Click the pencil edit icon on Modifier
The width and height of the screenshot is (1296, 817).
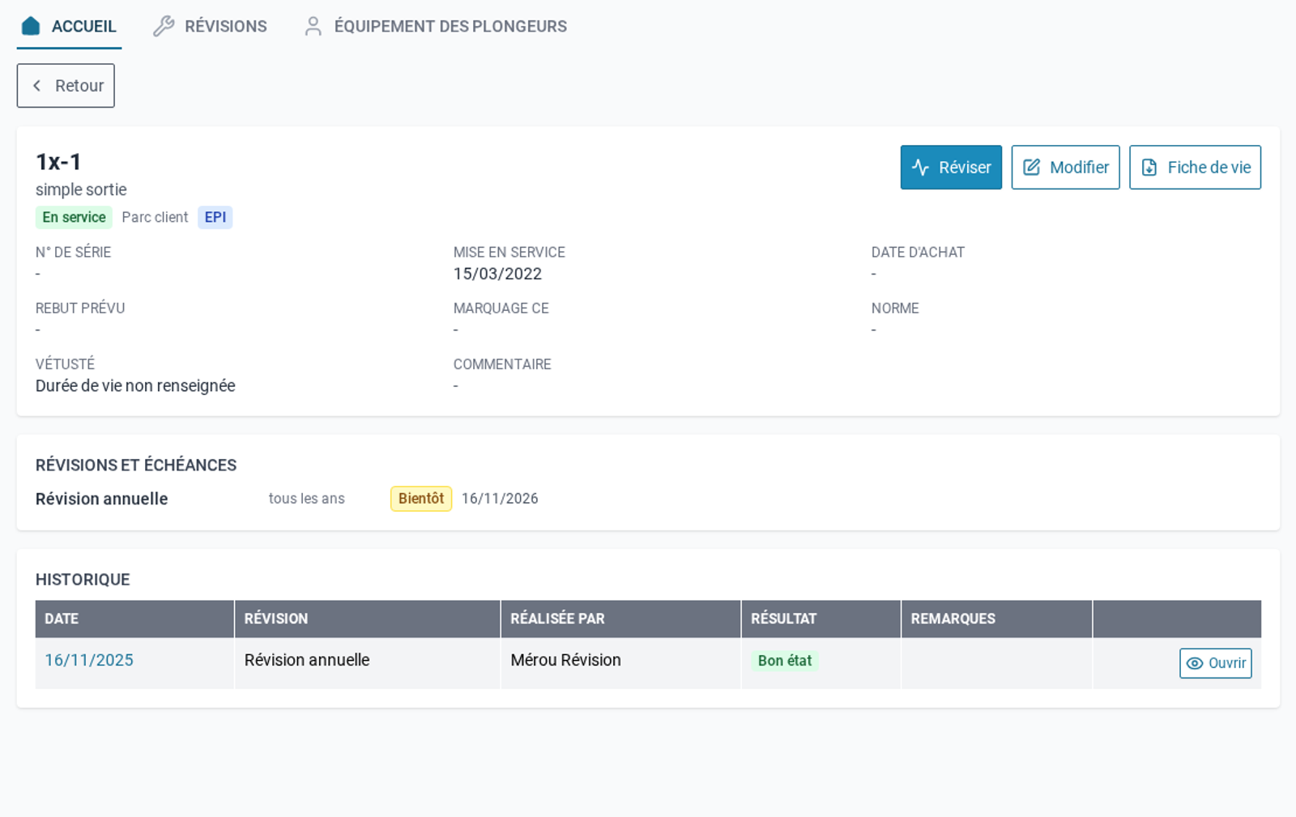pyautogui.click(x=1031, y=168)
